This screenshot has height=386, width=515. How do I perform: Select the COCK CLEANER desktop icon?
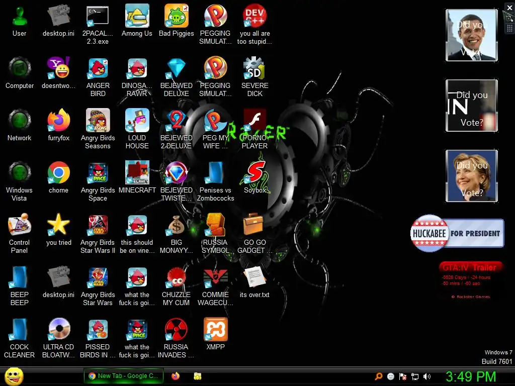[20, 338]
